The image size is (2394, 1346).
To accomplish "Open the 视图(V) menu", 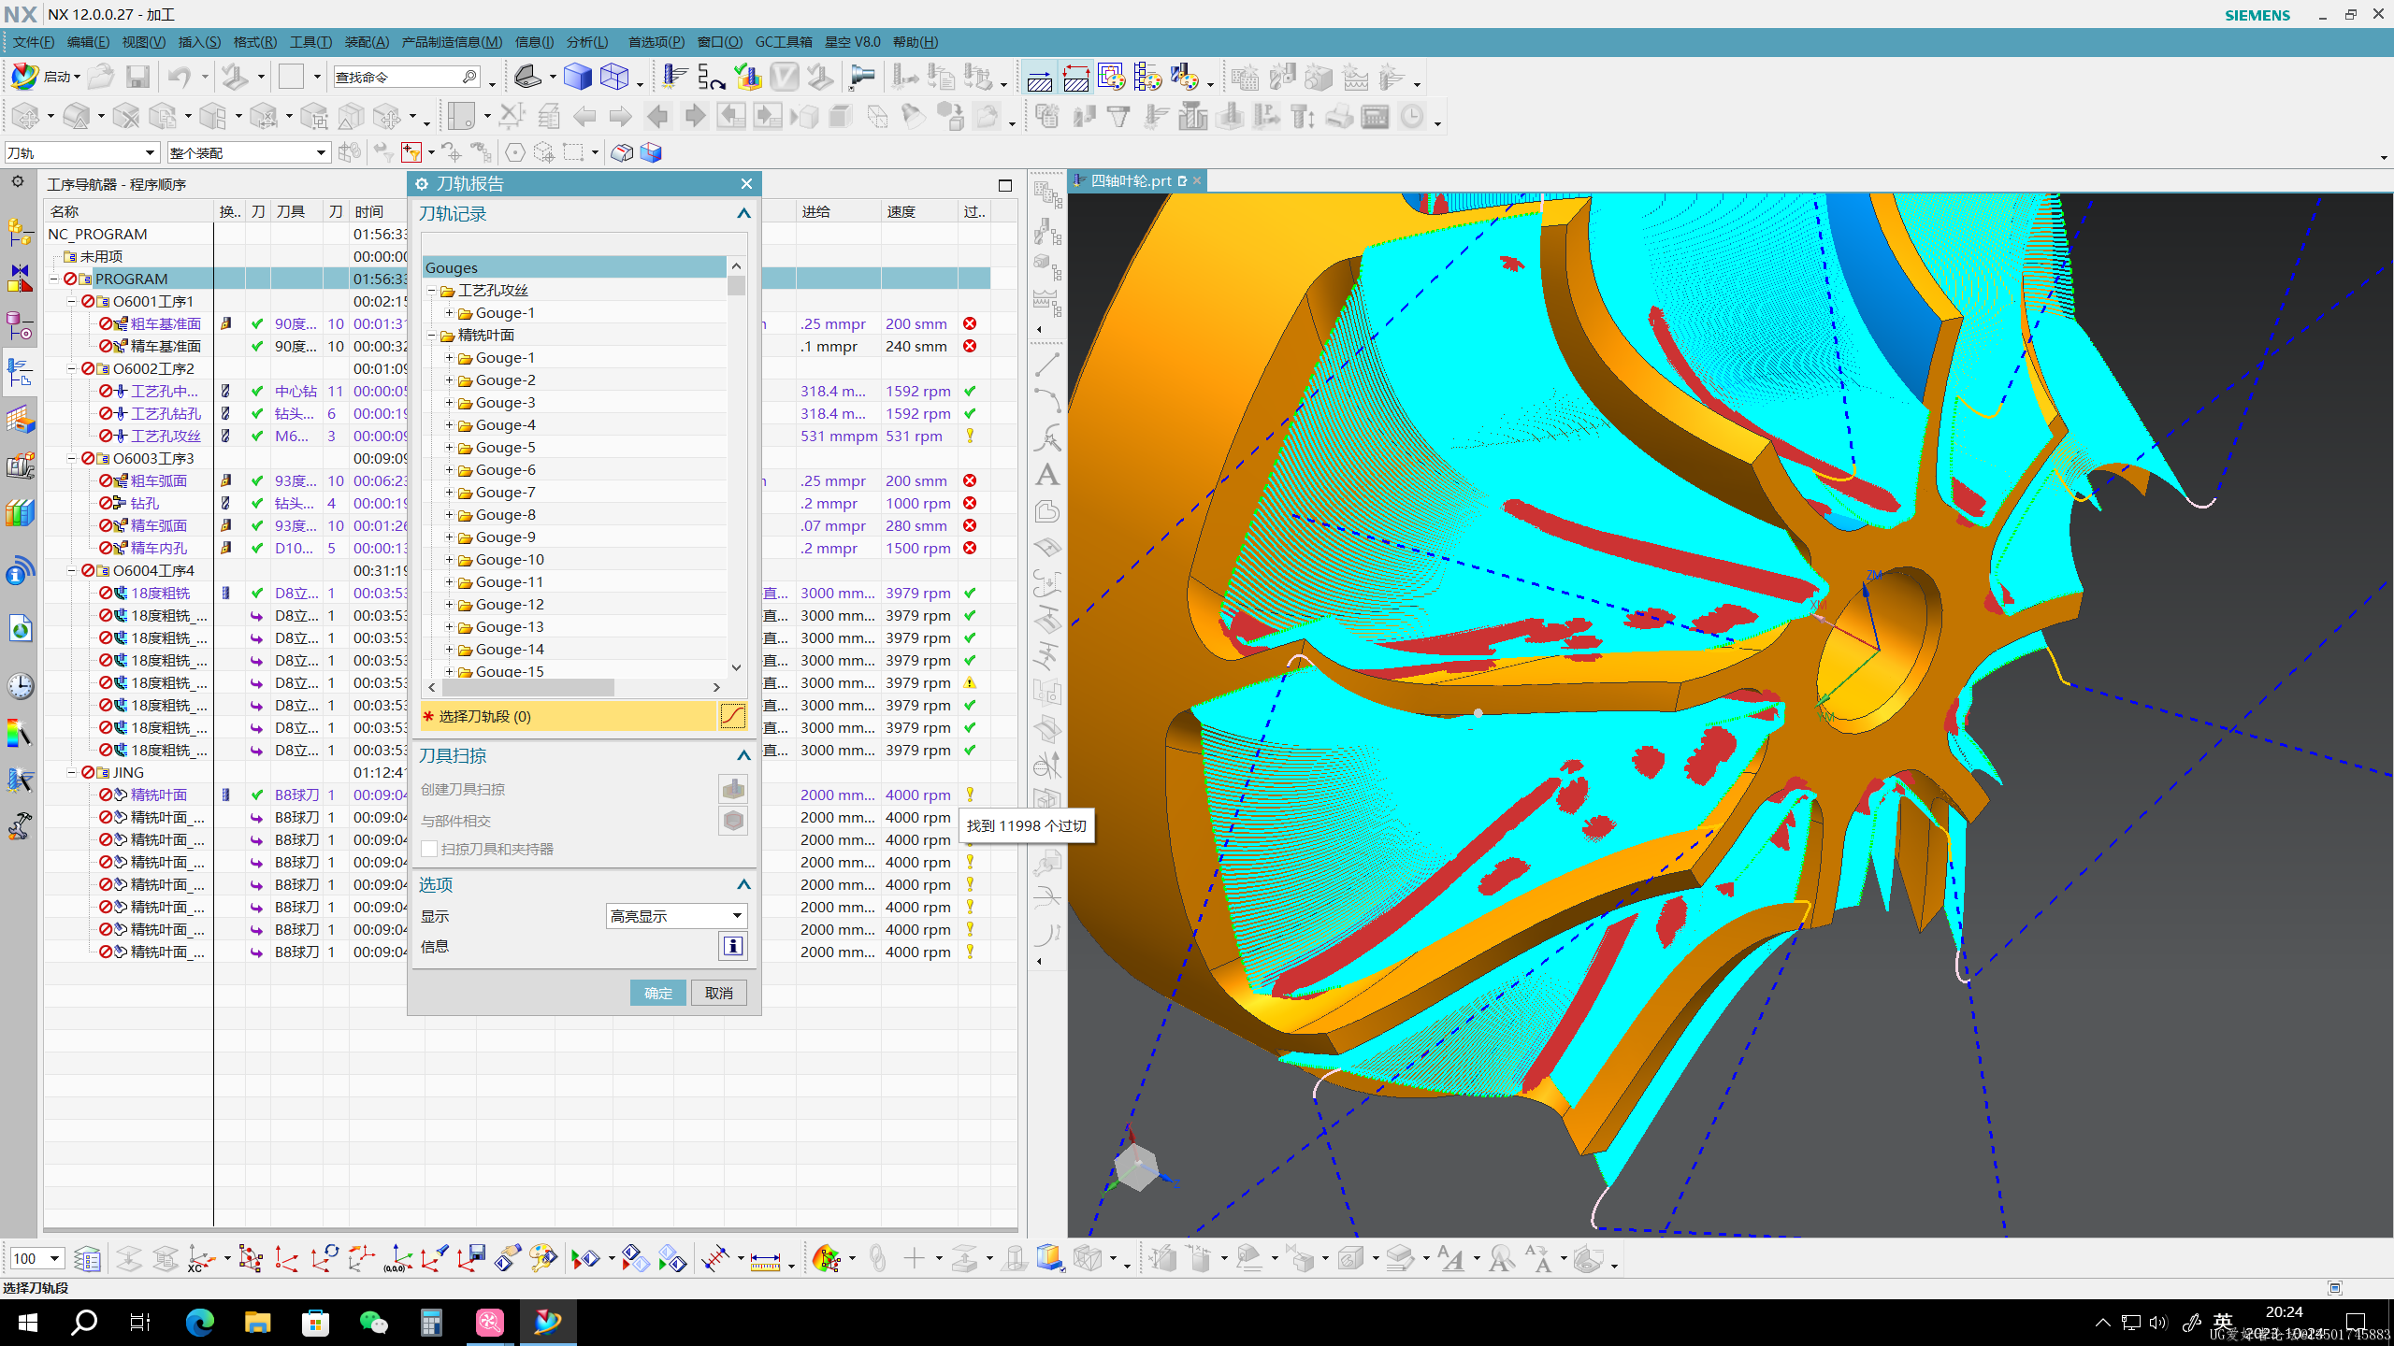I will click(143, 42).
